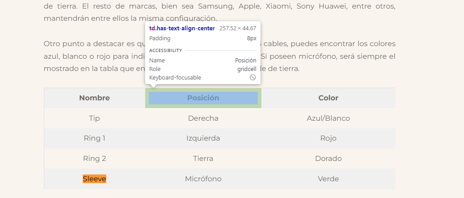Click the 'Dorado' color cell
Image resolution: width=464 pixels, height=198 pixels.
point(328,159)
